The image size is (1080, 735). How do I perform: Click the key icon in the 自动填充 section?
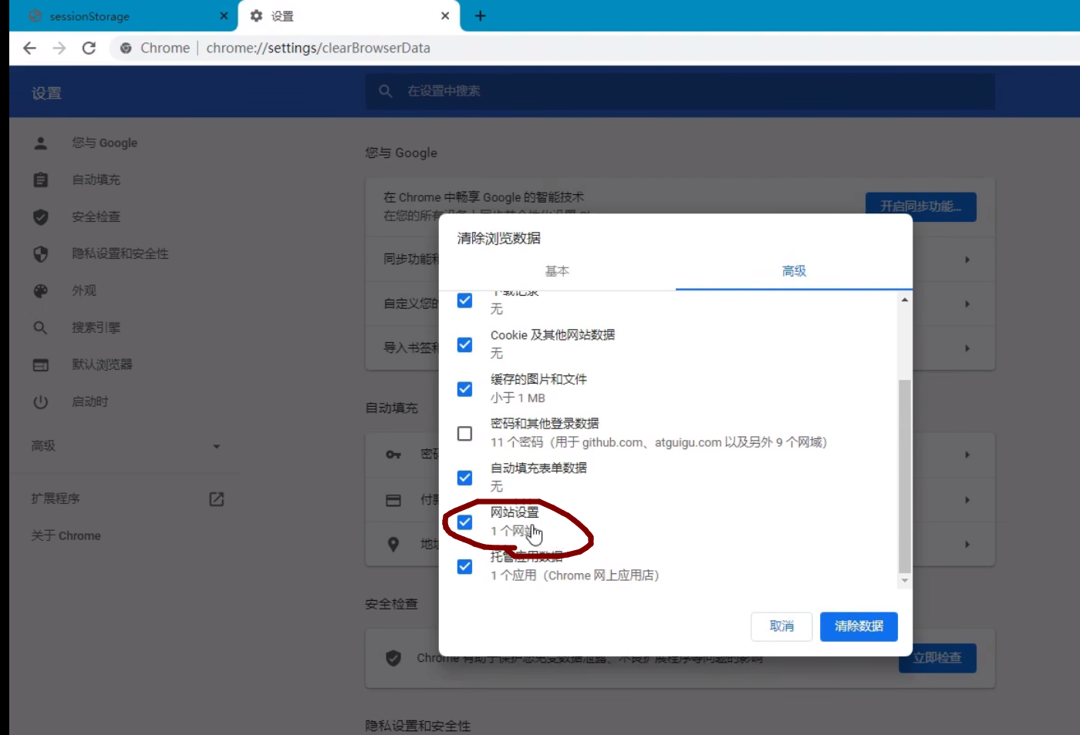[393, 455]
